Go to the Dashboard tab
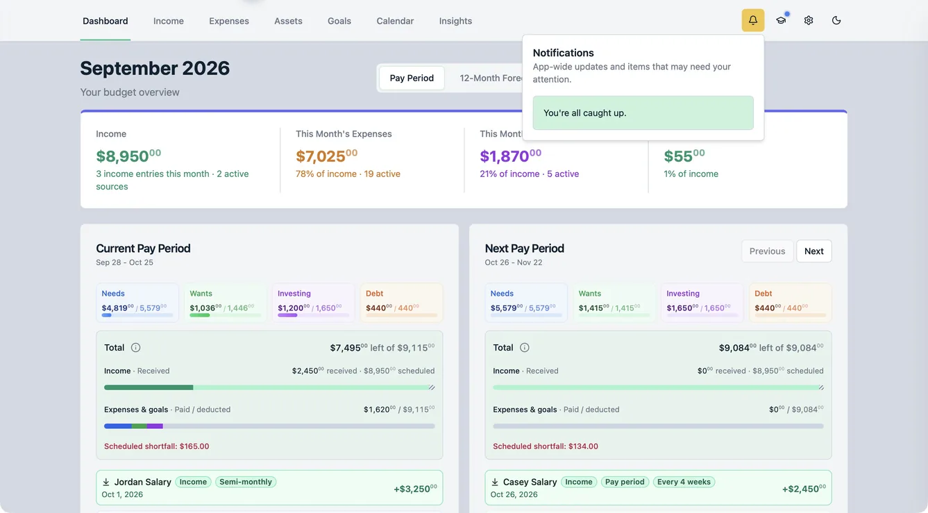 pyautogui.click(x=106, y=21)
